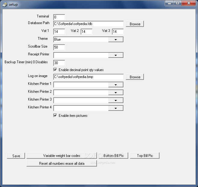Open Variable weight bar codes
The height and width of the screenshot is (187, 198).
[x=62, y=156]
